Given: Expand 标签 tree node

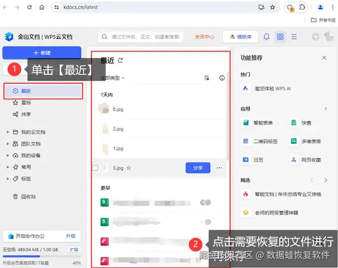Looking at the screenshot, I should (8, 179).
